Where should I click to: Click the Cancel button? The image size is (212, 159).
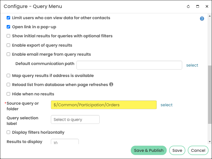(x=198, y=150)
